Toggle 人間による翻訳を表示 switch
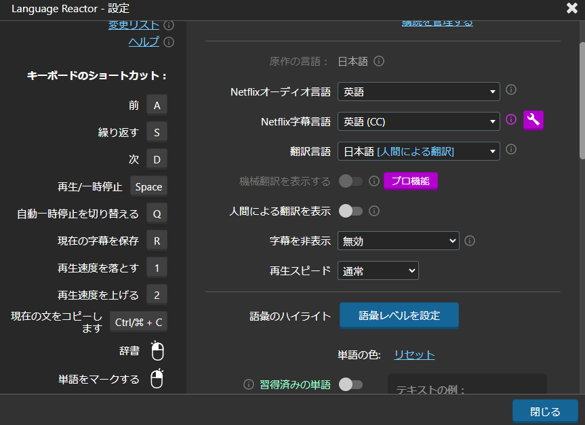 [350, 211]
